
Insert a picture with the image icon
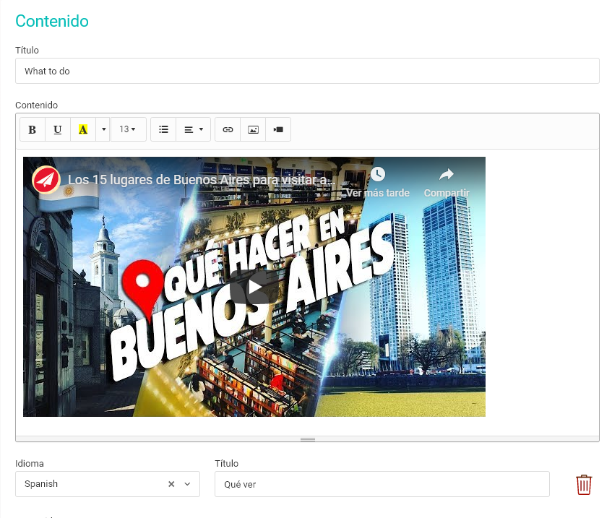(x=254, y=129)
